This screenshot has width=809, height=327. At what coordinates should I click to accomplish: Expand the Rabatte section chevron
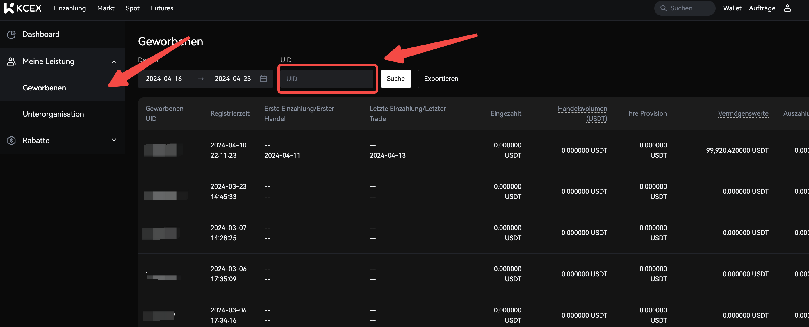coord(114,140)
